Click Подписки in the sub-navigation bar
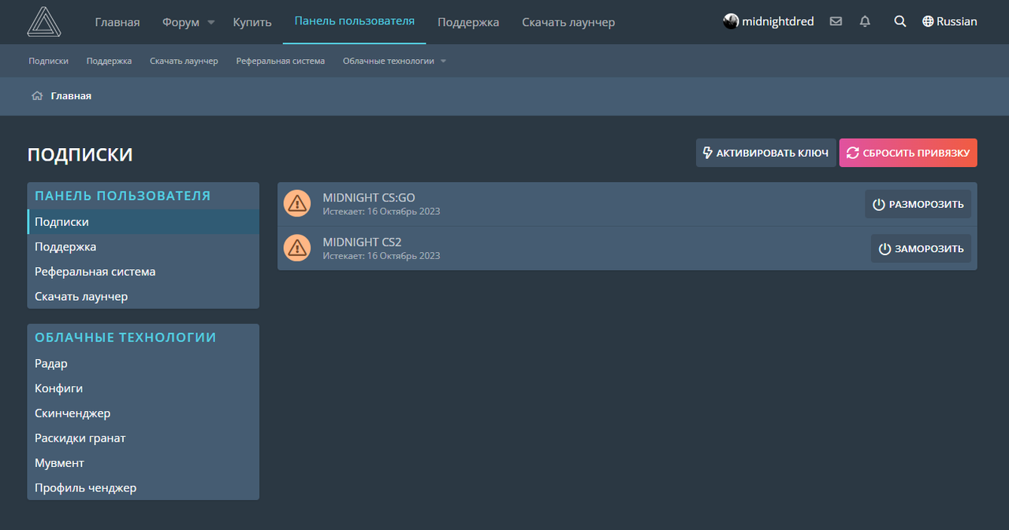The width and height of the screenshot is (1009, 530). coord(48,61)
